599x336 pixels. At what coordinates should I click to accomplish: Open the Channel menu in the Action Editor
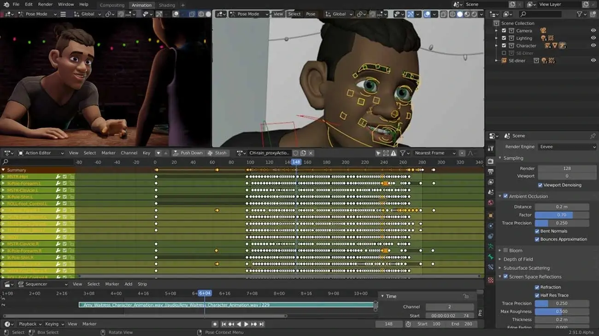pos(129,153)
